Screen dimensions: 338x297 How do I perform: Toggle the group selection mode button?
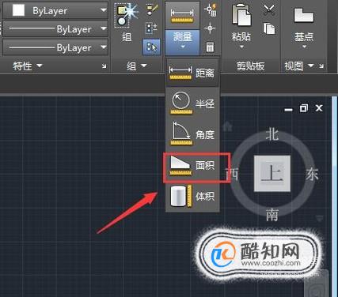(151, 47)
